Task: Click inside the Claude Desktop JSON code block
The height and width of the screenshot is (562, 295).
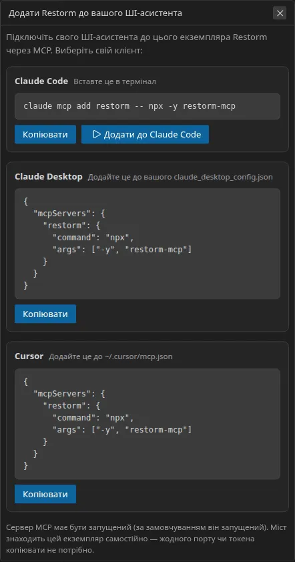Action: 147,244
